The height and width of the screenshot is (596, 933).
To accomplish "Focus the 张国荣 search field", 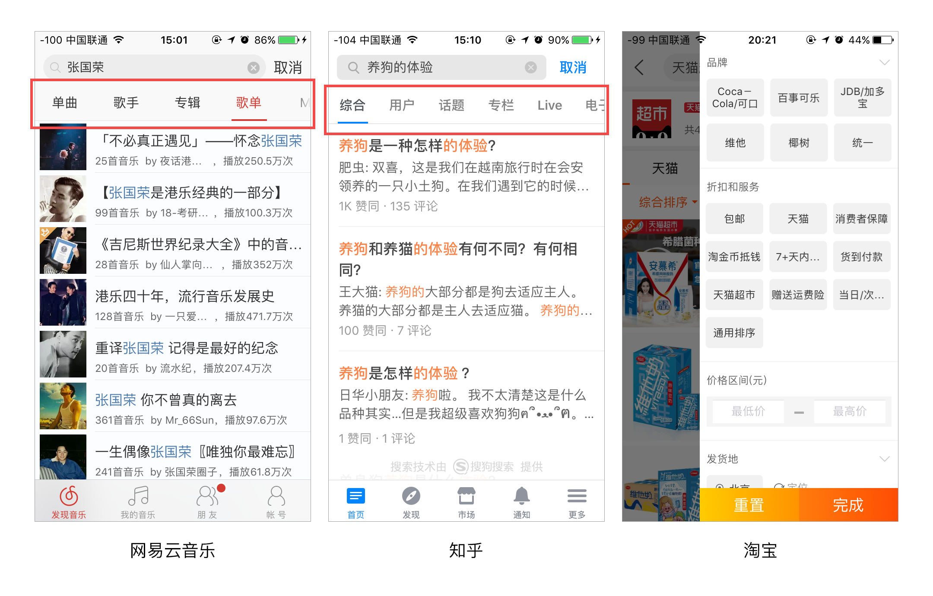I will 154,67.
